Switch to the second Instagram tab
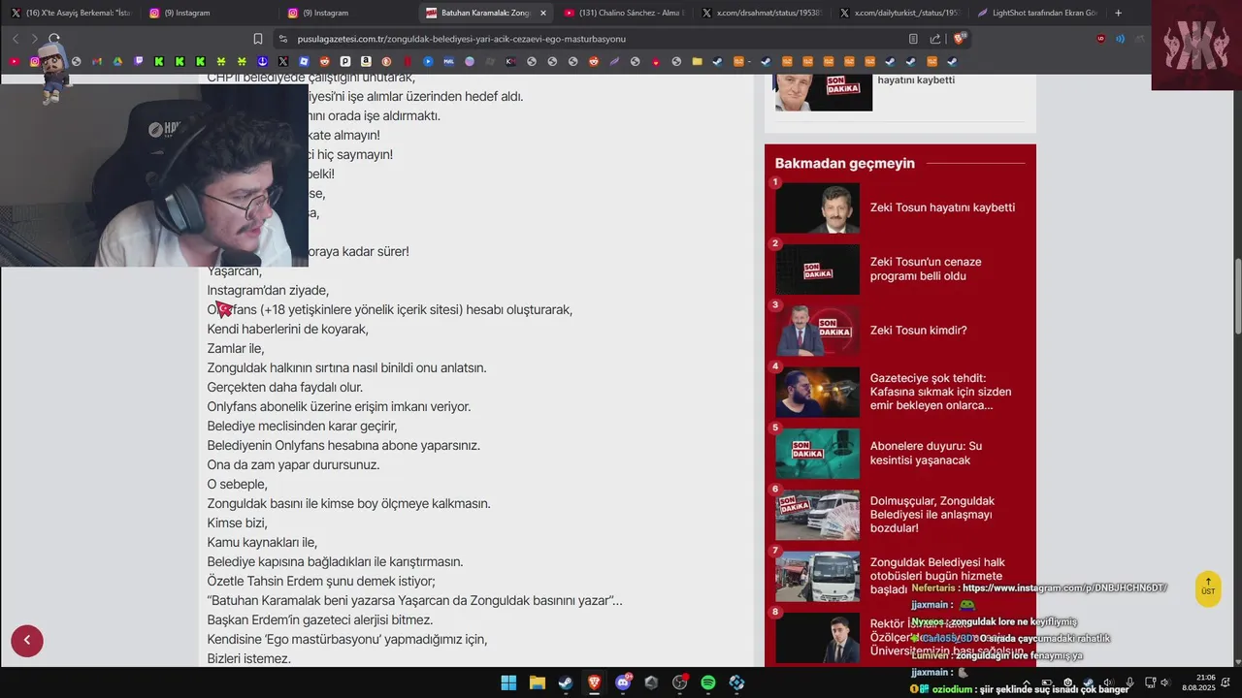Viewport: 1242px width, 698px height. coord(347,13)
